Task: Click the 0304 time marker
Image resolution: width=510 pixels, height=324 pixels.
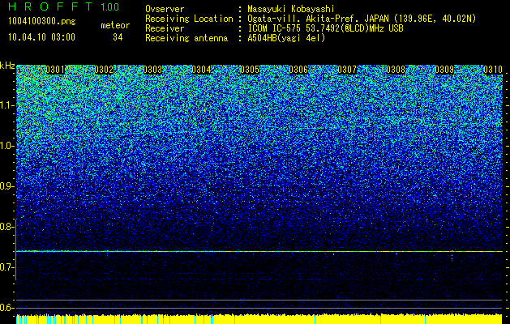Action: coord(201,70)
